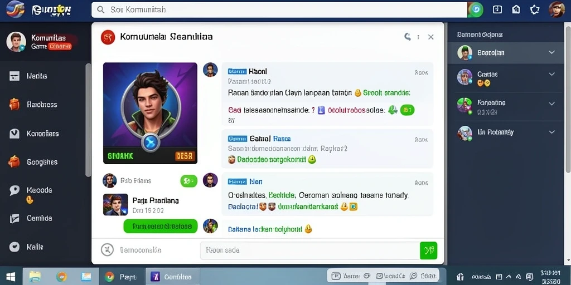Click the orange Rardbess sidebar icon

[x=14, y=104]
